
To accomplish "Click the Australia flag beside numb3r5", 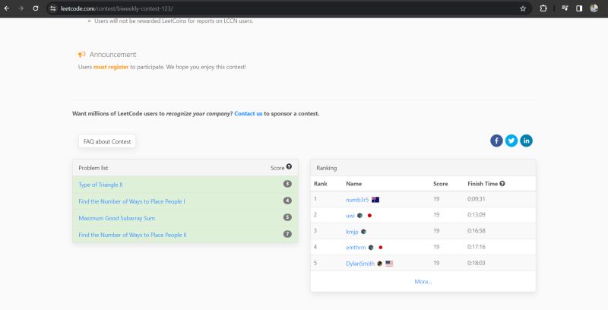I will [x=375, y=199].
